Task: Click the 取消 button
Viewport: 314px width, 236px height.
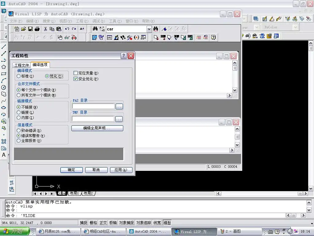Action: 96,170
